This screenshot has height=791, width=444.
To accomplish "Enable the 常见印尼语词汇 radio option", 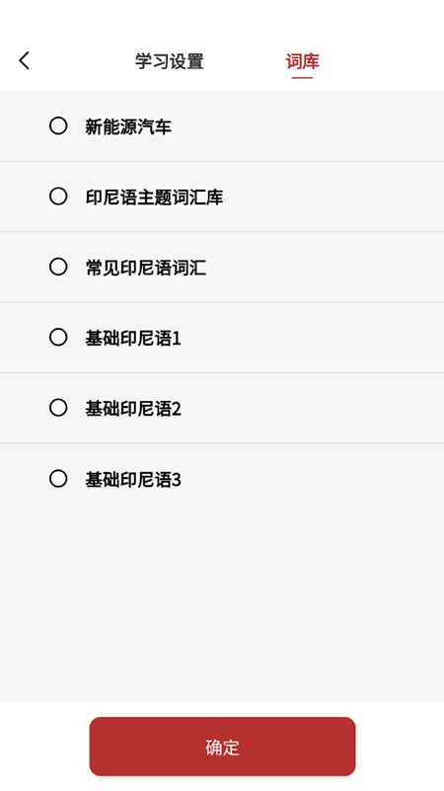I will pos(58,267).
